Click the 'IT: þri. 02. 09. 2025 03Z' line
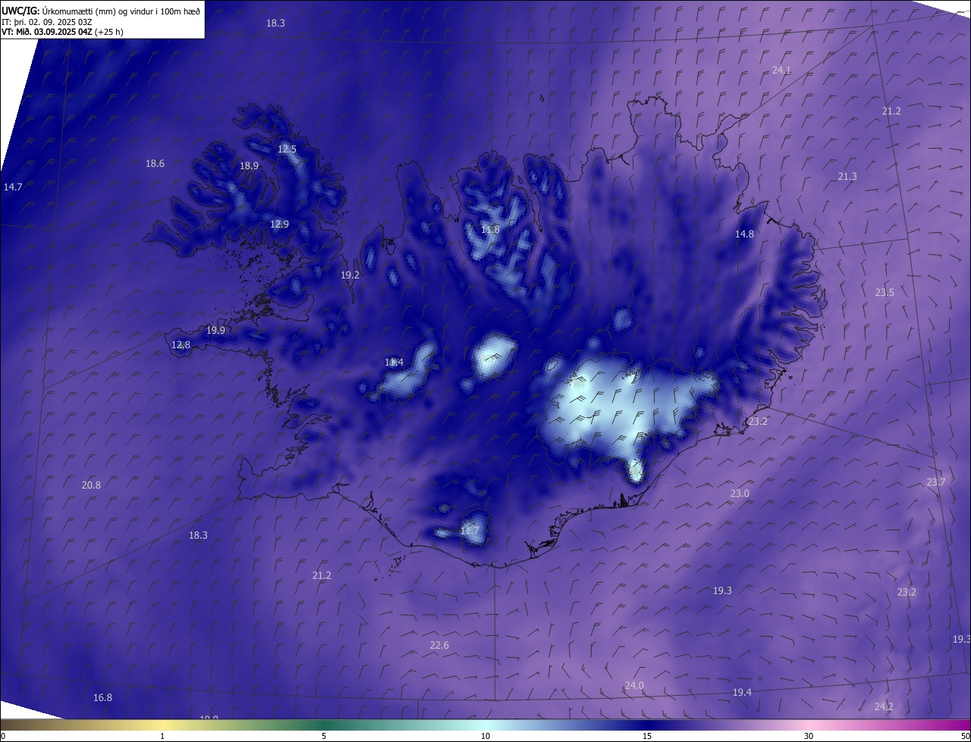The image size is (971, 742). pos(48,22)
